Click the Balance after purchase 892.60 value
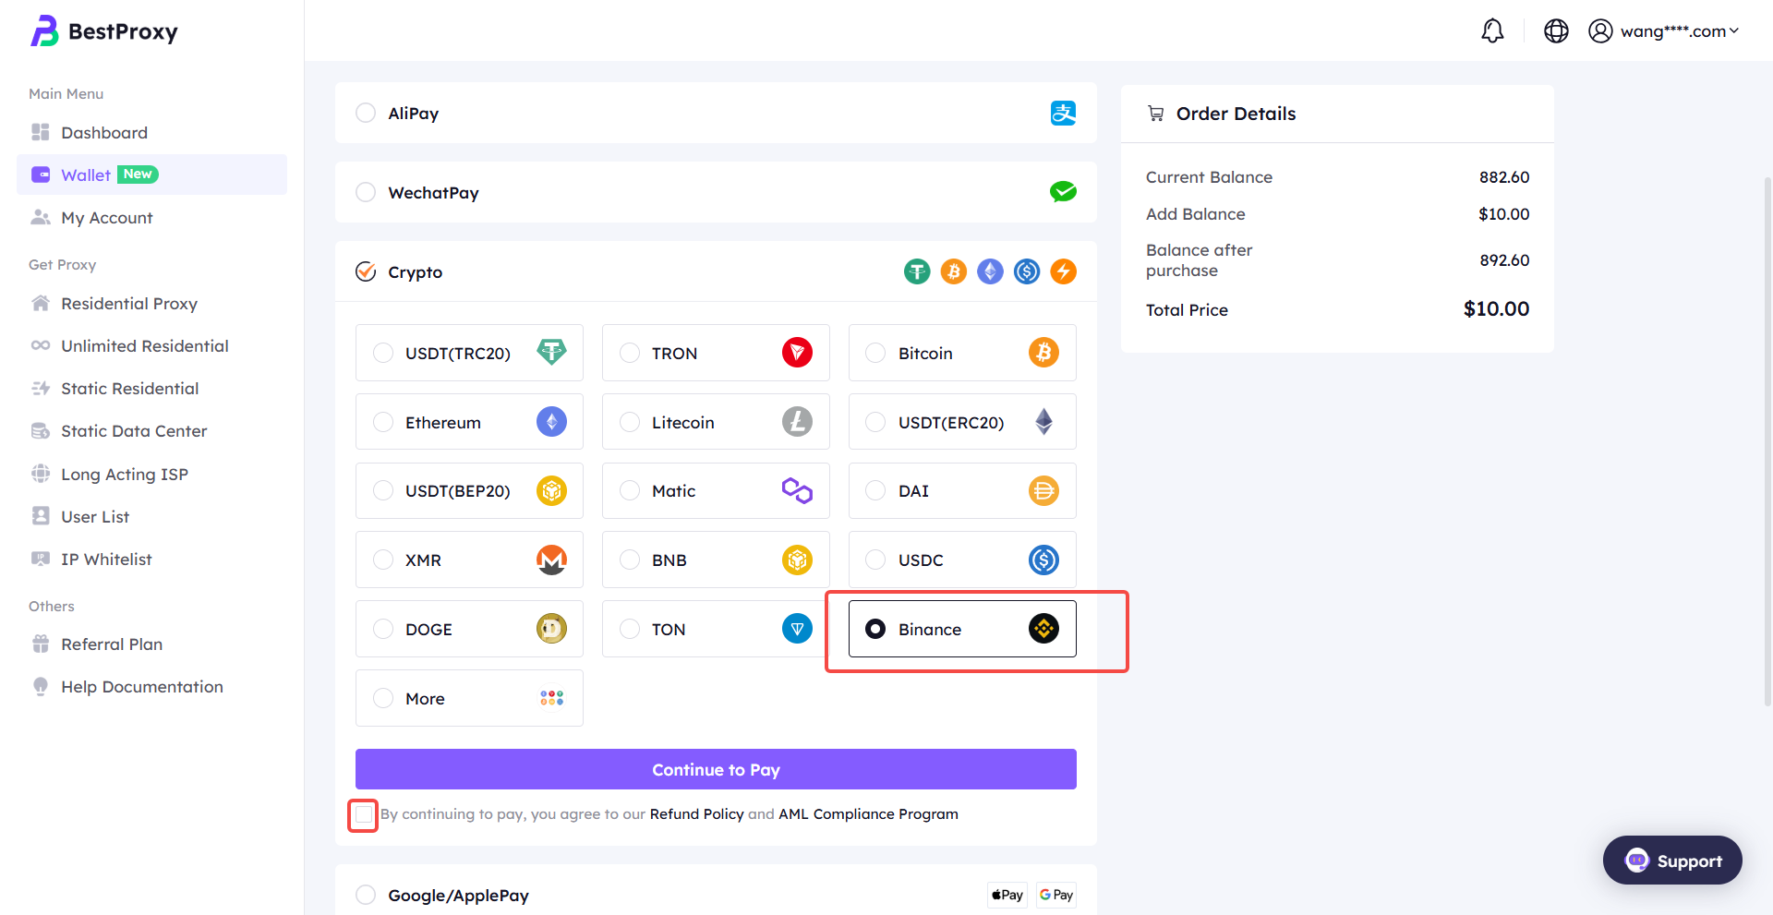The image size is (1773, 915). point(1504,260)
